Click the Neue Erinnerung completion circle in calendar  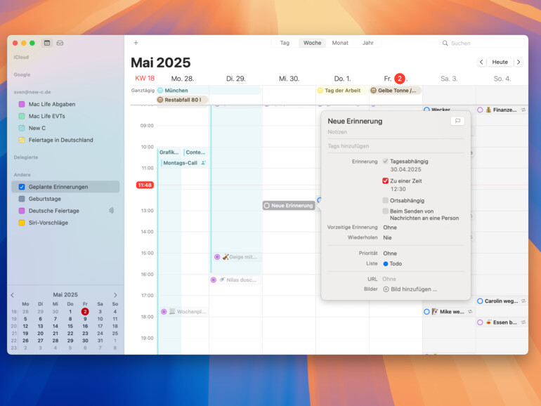[x=267, y=206]
